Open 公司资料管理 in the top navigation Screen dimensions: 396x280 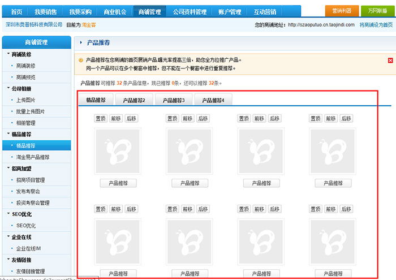[x=190, y=11]
